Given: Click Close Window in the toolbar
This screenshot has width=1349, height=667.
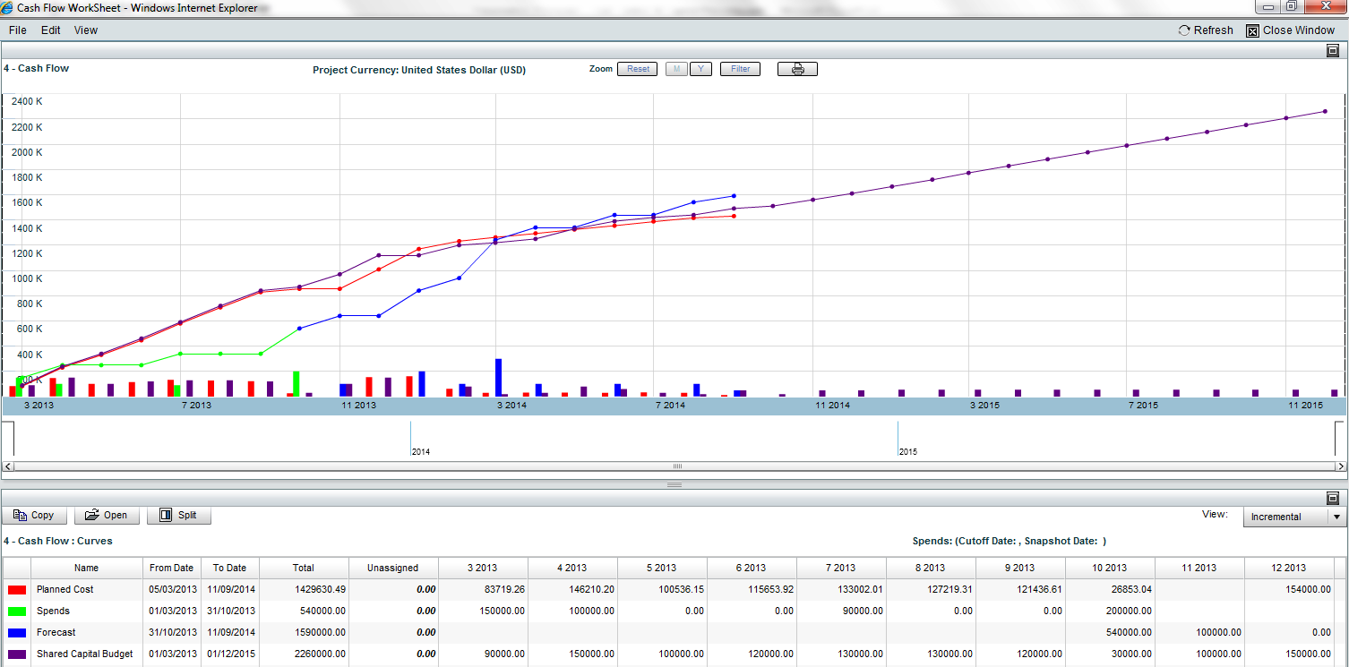Looking at the screenshot, I should click(1291, 30).
